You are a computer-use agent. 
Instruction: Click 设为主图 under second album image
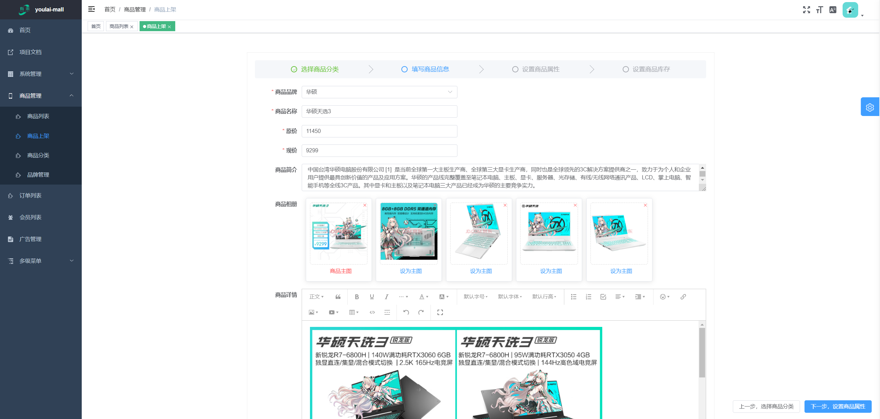[x=411, y=271]
